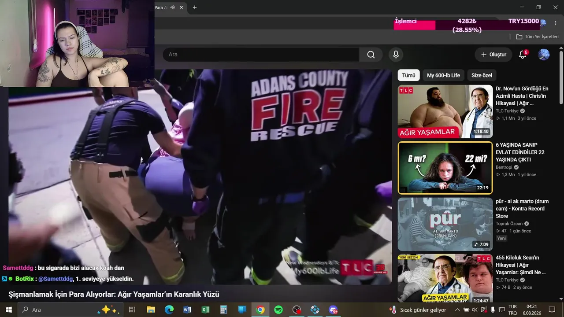Open Spotify from the taskbar
This screenshot has width=564, height=317.
pyautogui.click(x=278, y=310)
